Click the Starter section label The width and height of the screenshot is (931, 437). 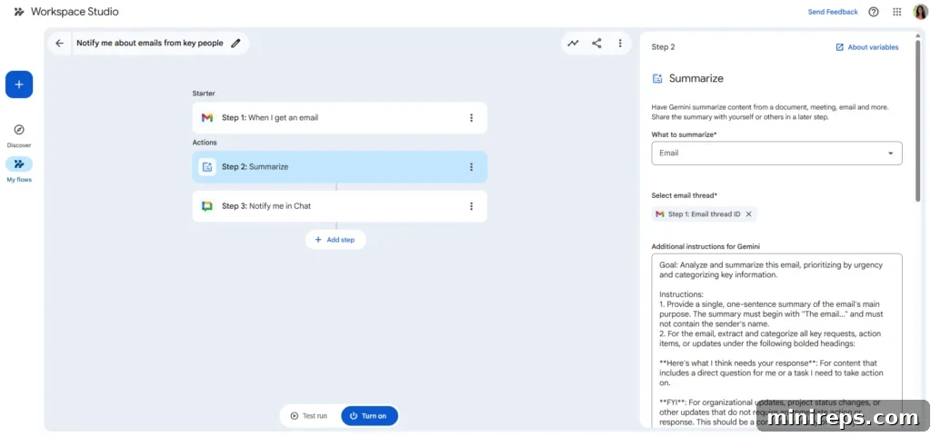pyautogui.click(x=204, y=93)
